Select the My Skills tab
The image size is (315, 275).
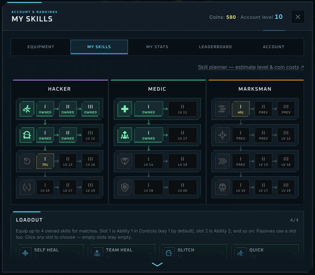tap(99, 47)
